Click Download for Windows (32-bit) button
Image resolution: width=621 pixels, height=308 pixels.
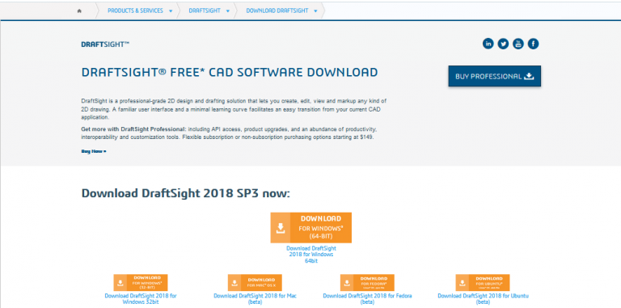(x=141, y=283)
